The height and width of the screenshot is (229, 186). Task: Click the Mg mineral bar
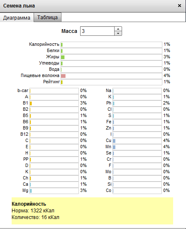pos(54,191)
